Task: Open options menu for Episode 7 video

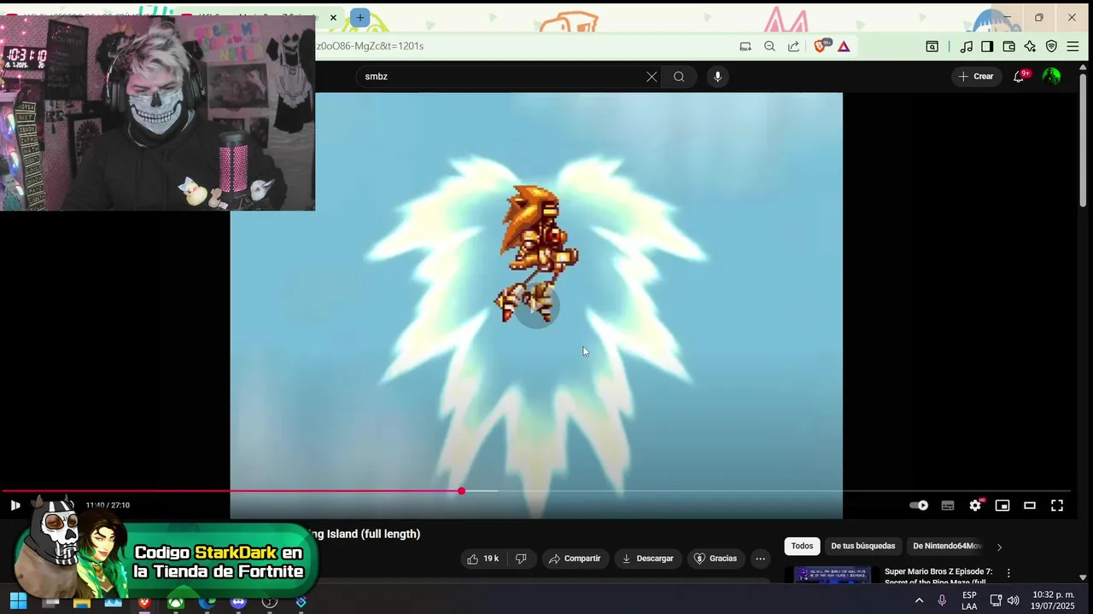Action: point(1008,573)
